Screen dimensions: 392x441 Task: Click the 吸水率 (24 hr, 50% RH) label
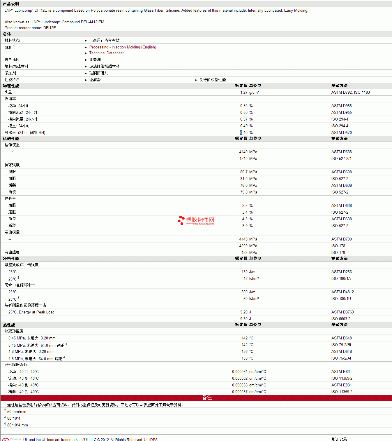click(x=25, y=133)
